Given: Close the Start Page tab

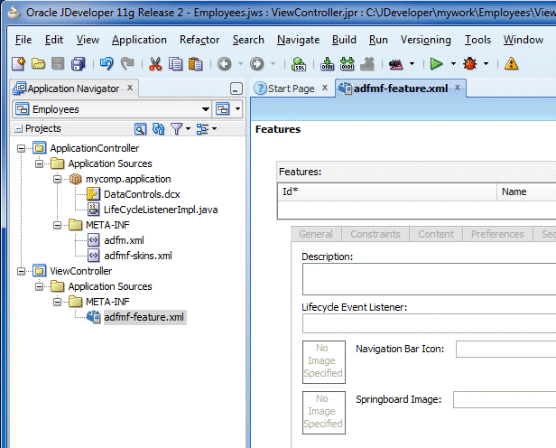Looking at the screenshot, I should [x=324, y=88].
